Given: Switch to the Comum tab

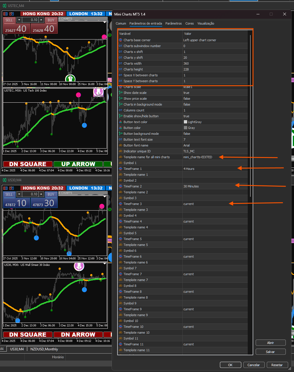Looking at the screenshot, I should coord(121,23).
